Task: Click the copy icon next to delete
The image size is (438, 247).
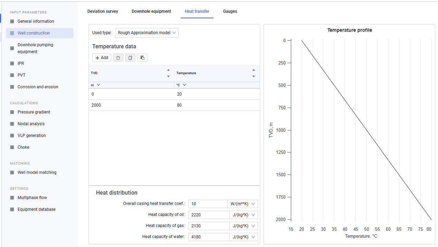Action: (x=130, y=58)
